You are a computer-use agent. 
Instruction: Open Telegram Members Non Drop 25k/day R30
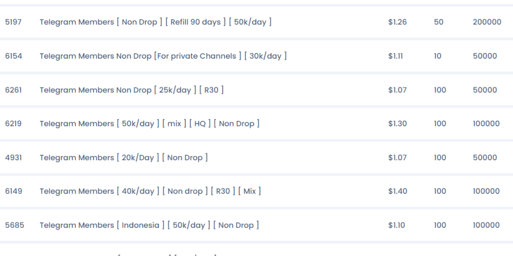click(x=132, y=90)
